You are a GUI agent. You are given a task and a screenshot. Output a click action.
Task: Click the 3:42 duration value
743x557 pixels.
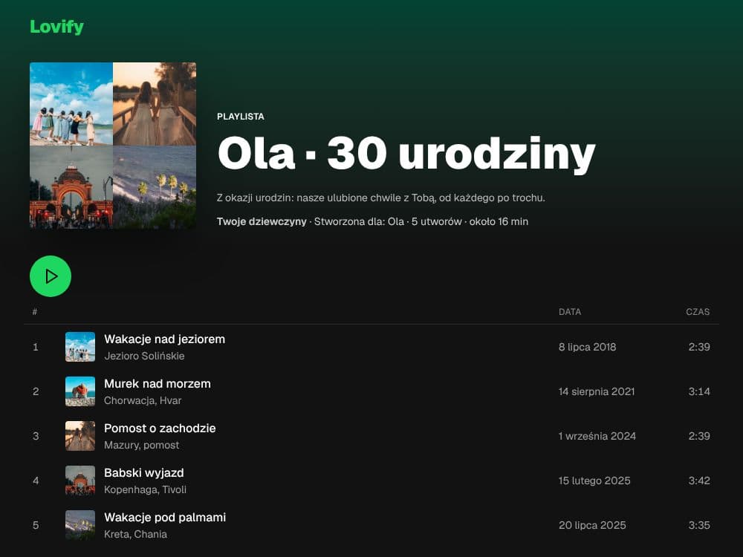coord(699,481)
